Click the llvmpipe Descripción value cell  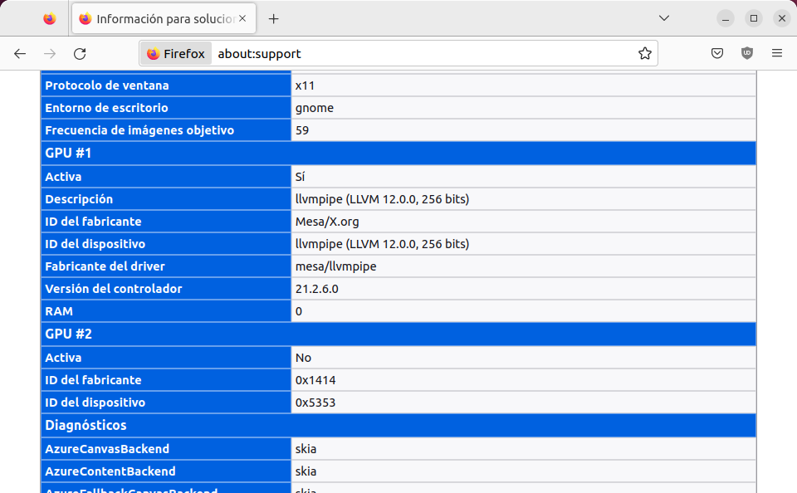click(x=382, y=199)
